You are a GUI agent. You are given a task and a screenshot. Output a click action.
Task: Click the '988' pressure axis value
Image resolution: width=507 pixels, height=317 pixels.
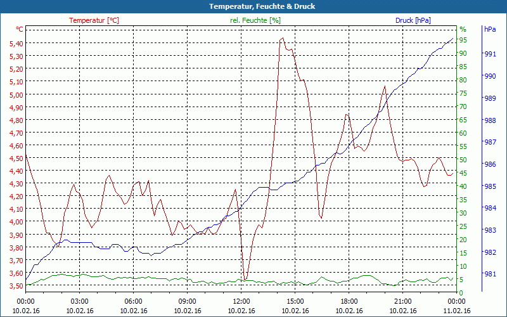coord(490,120)
